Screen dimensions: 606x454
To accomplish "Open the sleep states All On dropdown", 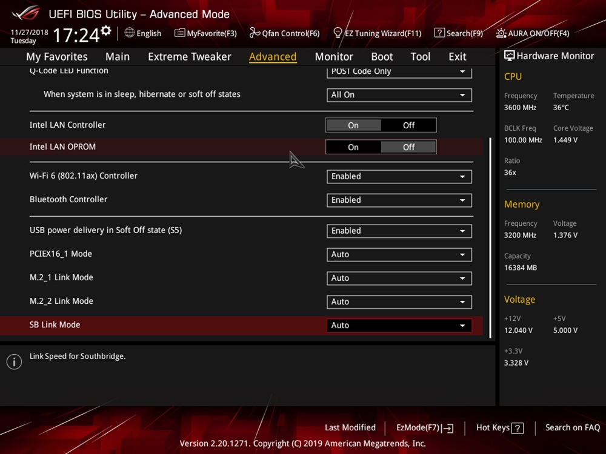I will tap(399, 95).
